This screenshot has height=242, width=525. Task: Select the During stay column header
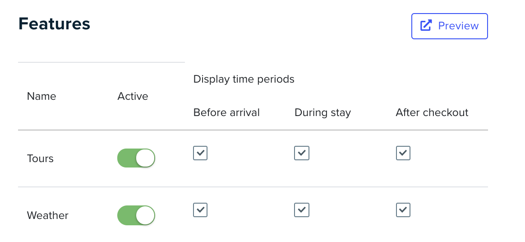click(323, 112)
